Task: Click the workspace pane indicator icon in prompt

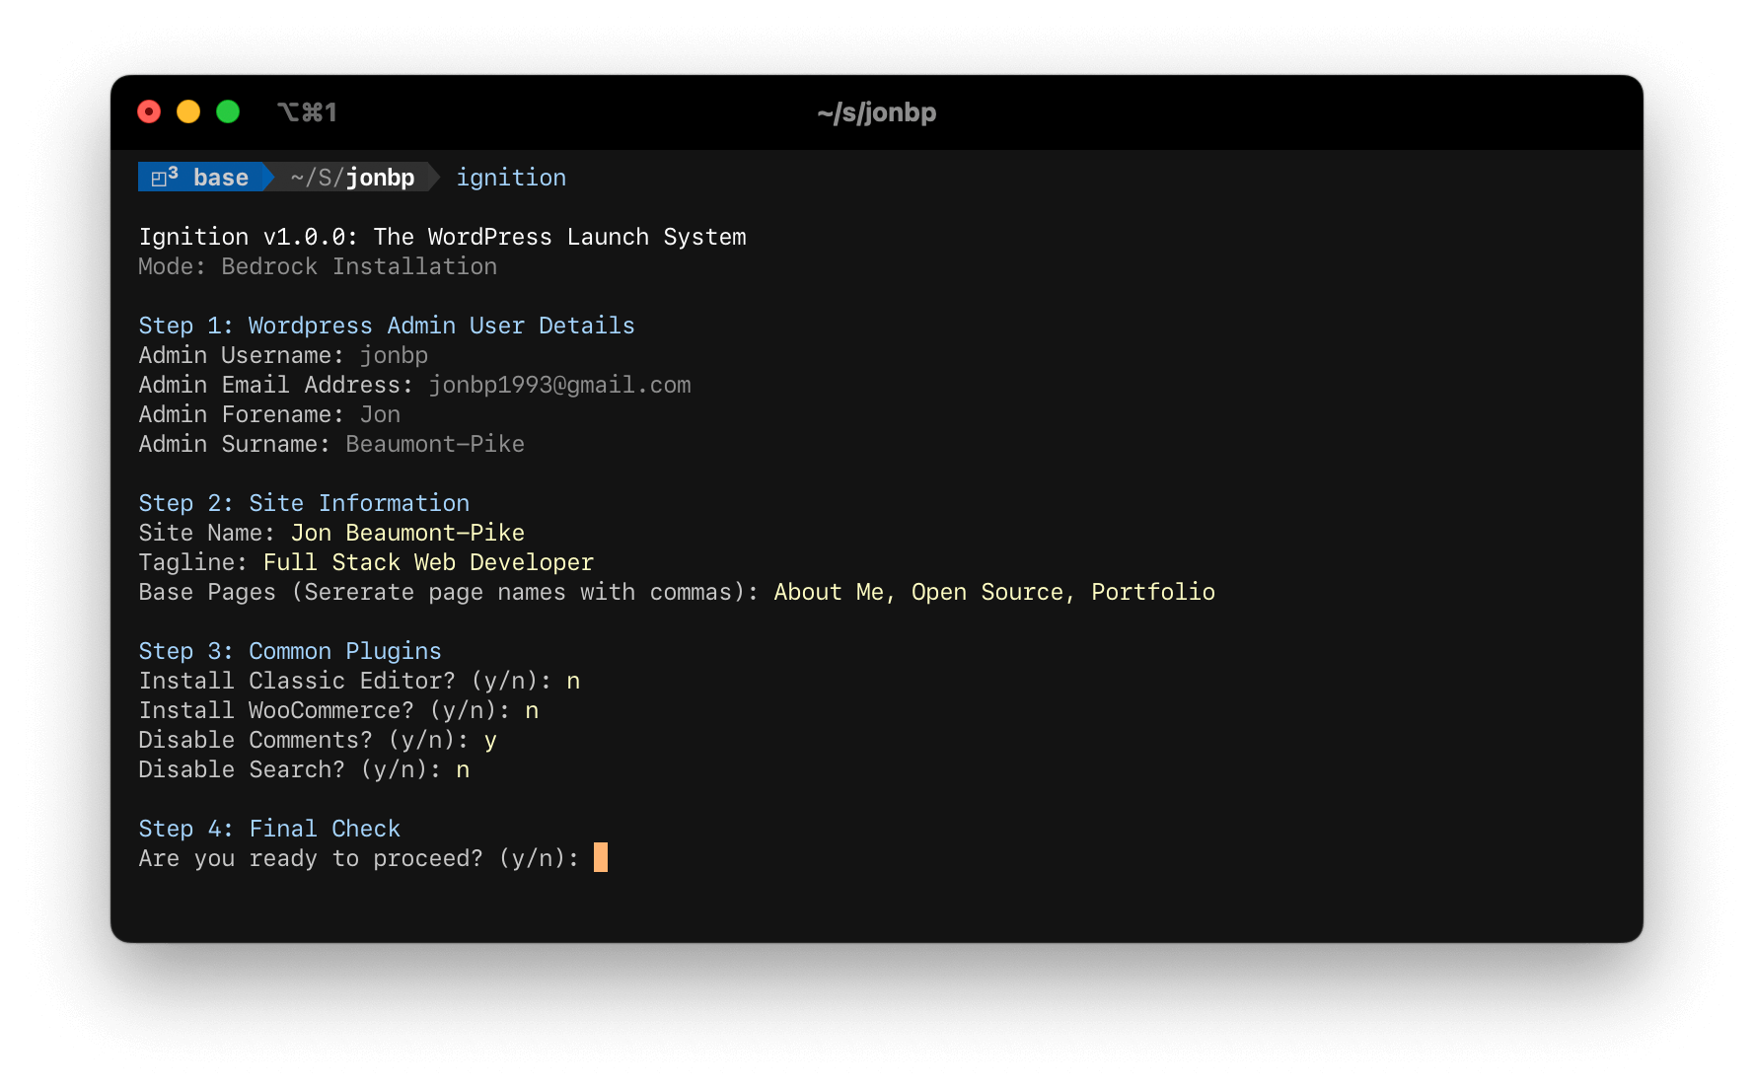Action: tap(161, 177)
